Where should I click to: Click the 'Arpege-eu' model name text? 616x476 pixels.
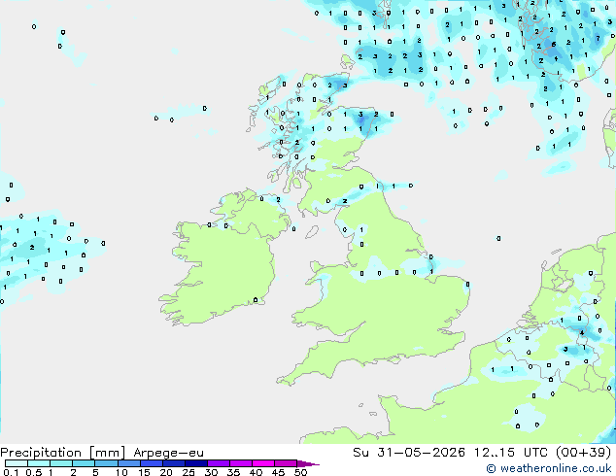[x=168, y=453]
